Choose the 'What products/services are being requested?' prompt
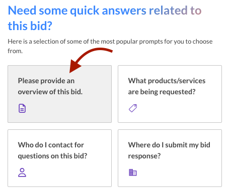The width and height of the screenshot is (230, 193). pyautogui.click(x=170, y=94)
